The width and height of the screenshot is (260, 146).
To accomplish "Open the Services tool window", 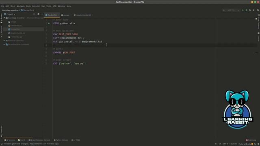I will point(10,140).
